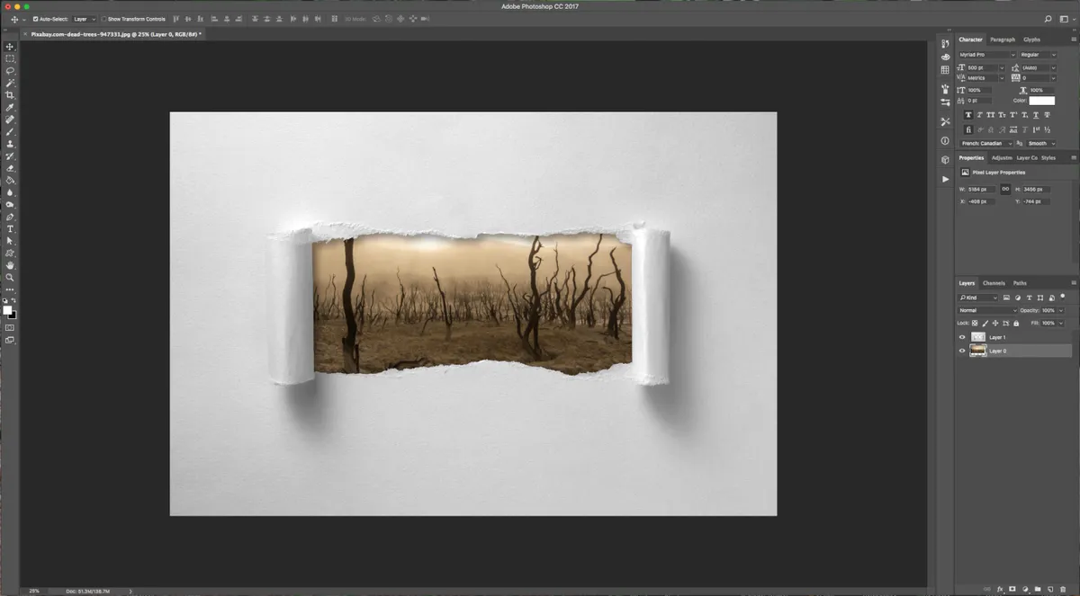Hide Layer 0 with eye icon
Viewport: 1080px width, 596px height.
(962, 351)
